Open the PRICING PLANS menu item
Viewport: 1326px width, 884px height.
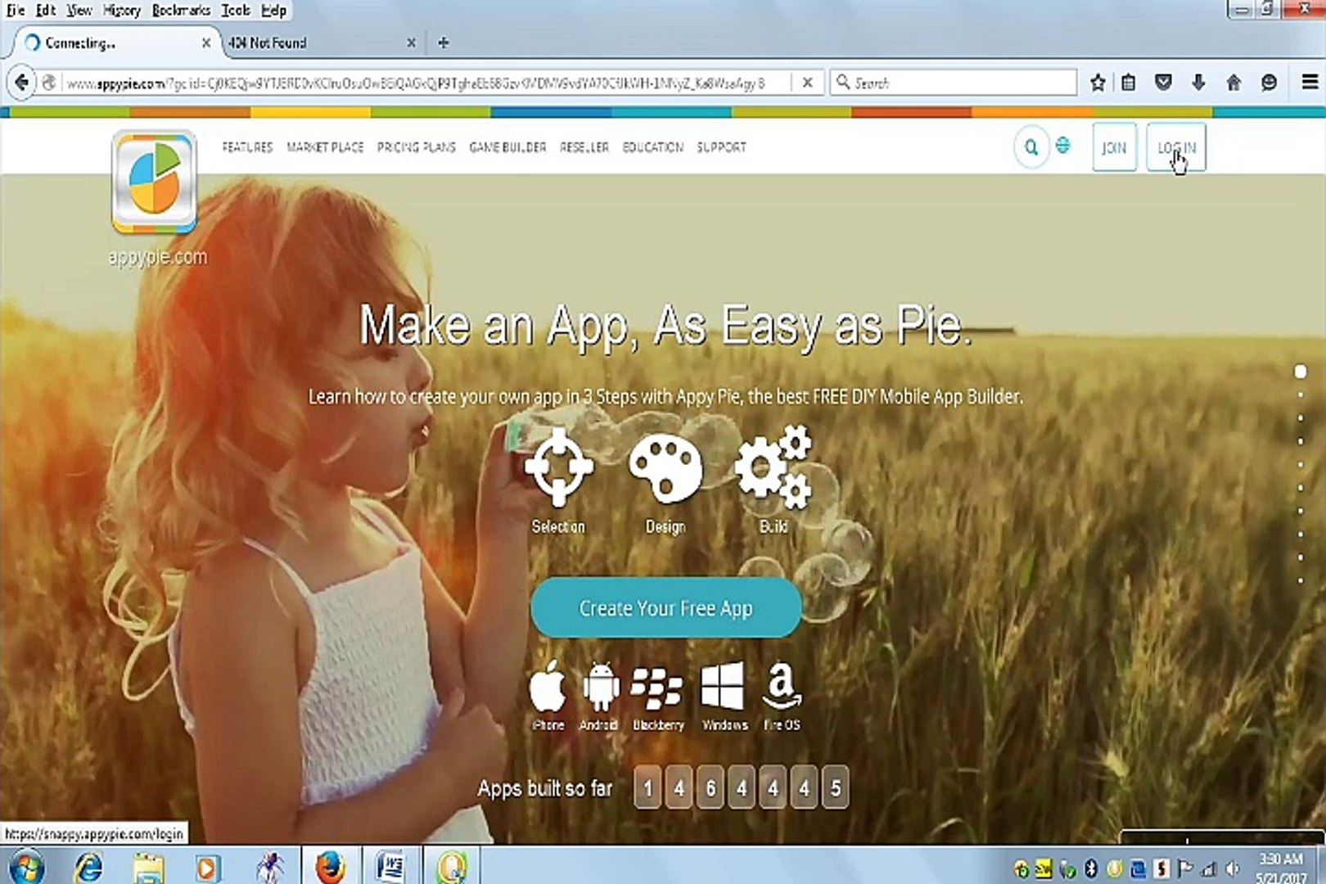pos(416,147)
